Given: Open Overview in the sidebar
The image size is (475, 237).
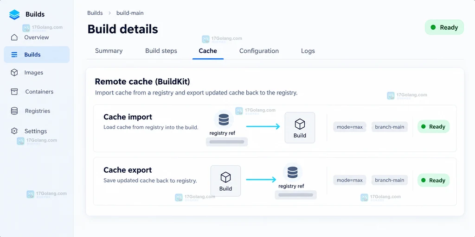Looking at the screenshot, I should point(37,37).
